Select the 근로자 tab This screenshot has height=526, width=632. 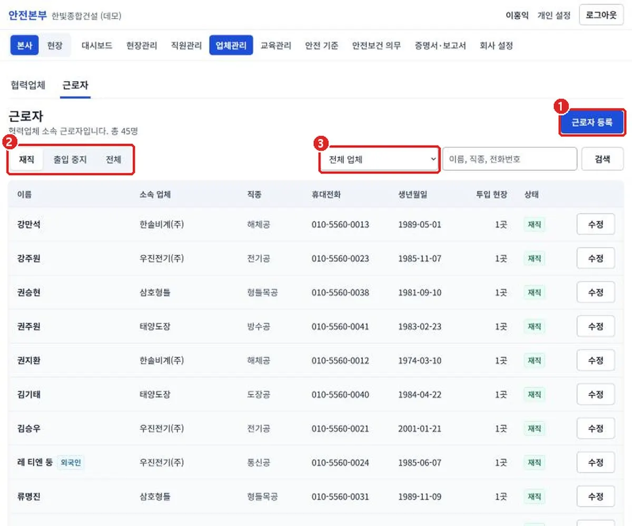pyautogui.click(x=75, y=85)
